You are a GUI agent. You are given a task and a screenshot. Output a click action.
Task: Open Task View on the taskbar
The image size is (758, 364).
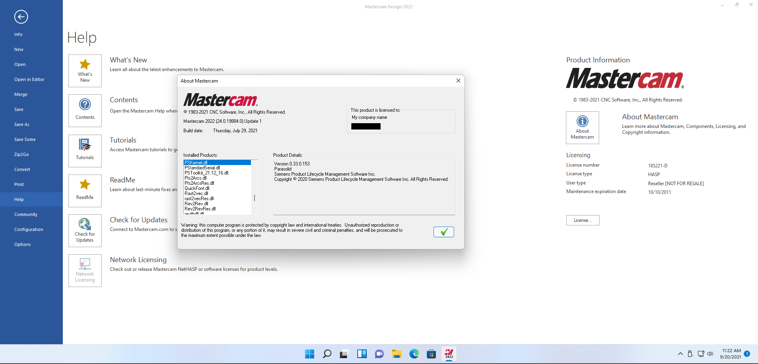click(x=344, y=354)
